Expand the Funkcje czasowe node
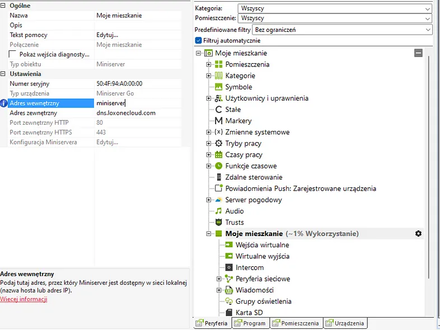This screenshot has height=330, width=440. point(208,166)
